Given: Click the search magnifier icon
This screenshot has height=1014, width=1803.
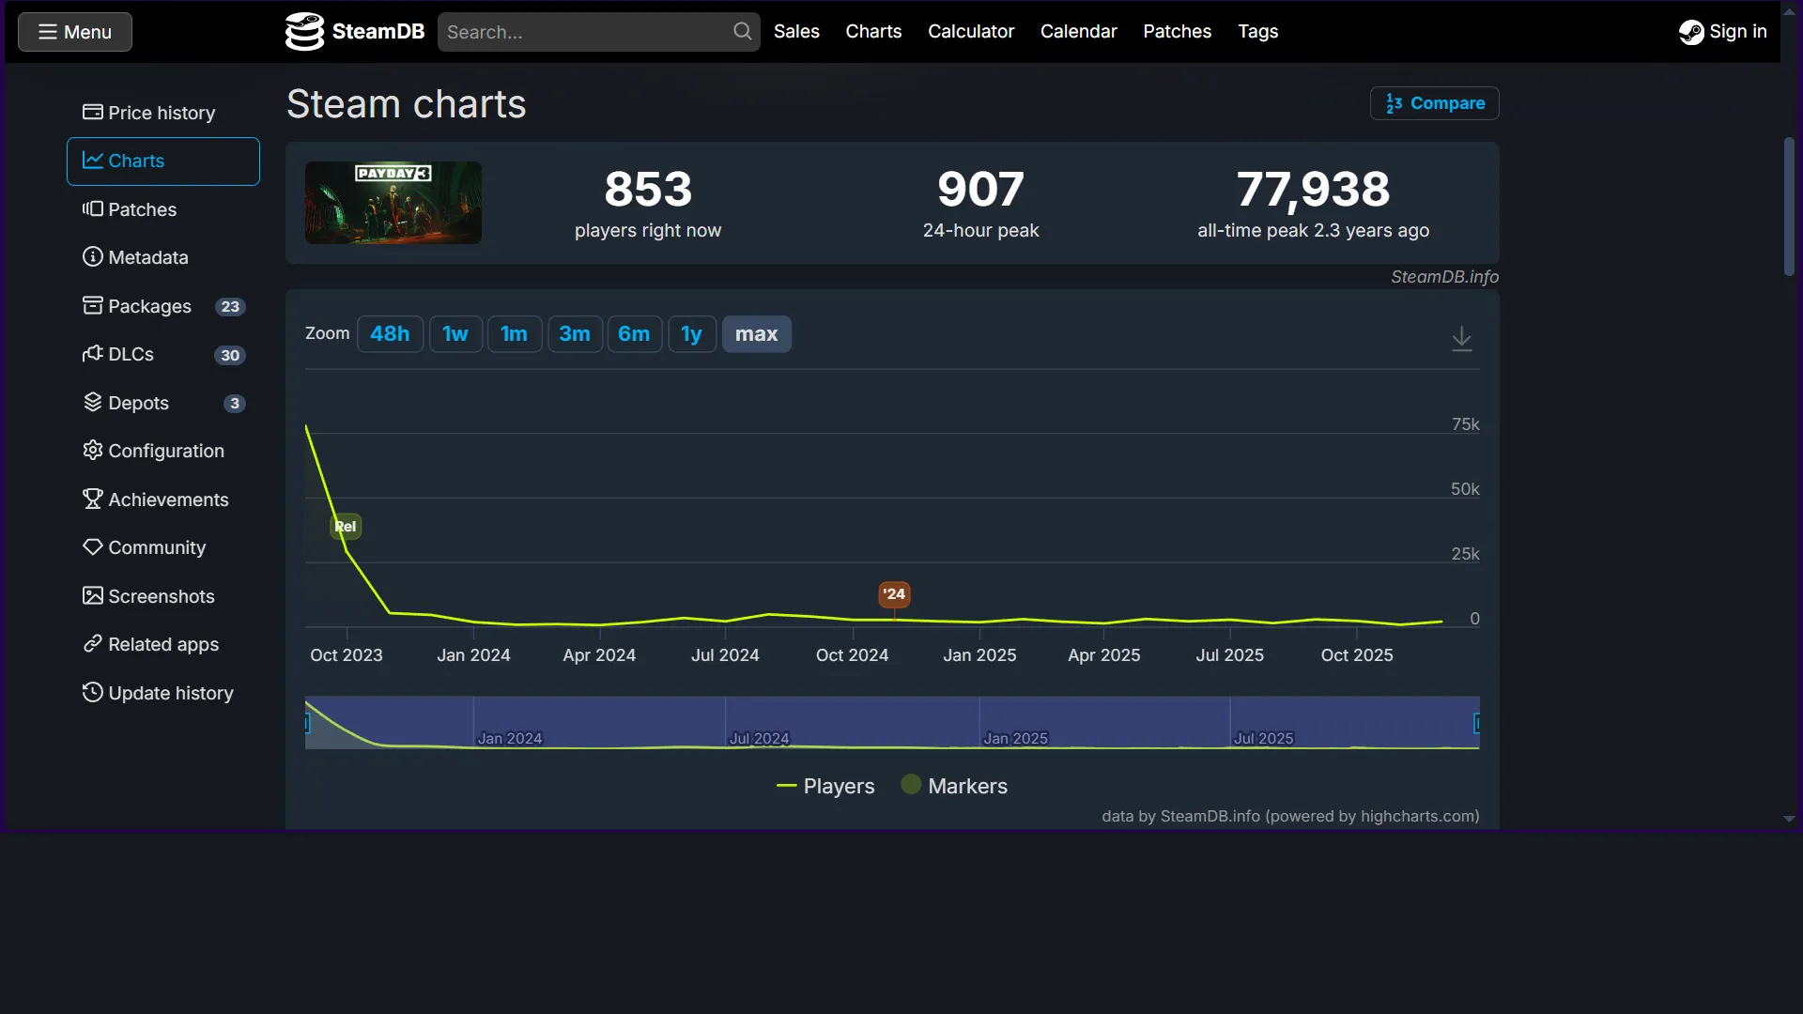Looking at the screenshot, I should point(742,31).
